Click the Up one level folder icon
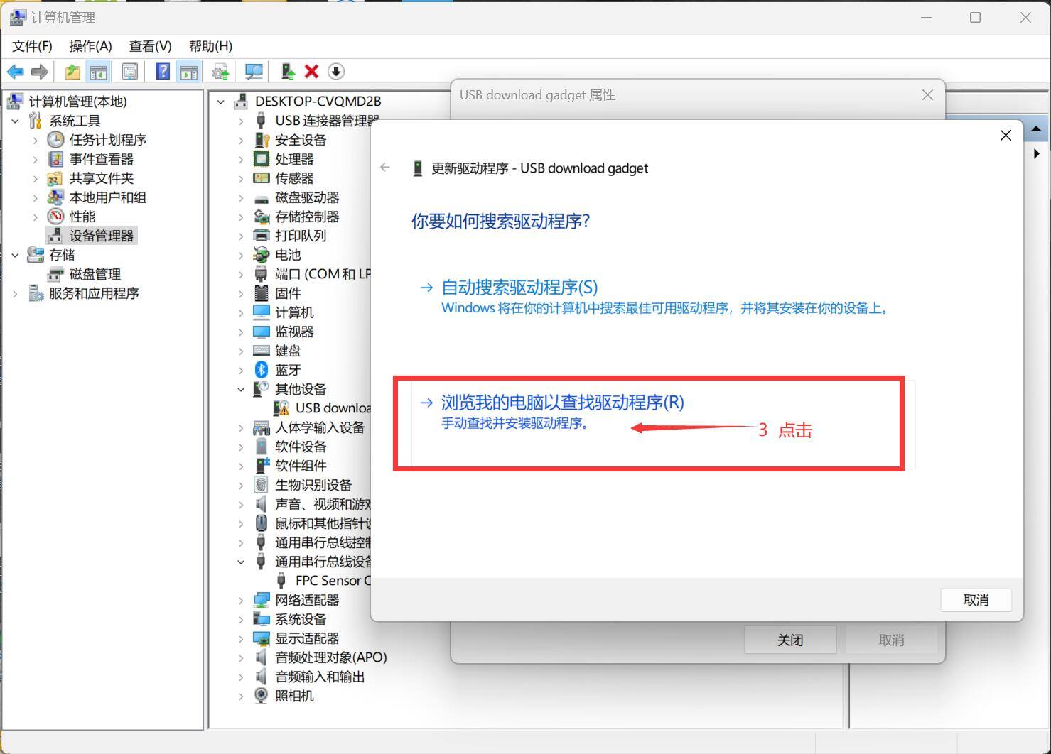1051x754 pixels. click(72, 72)
